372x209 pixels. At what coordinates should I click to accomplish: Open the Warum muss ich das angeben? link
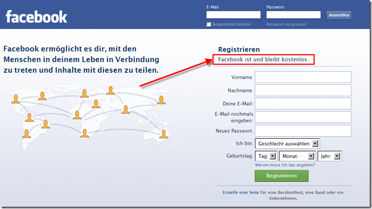285,165
